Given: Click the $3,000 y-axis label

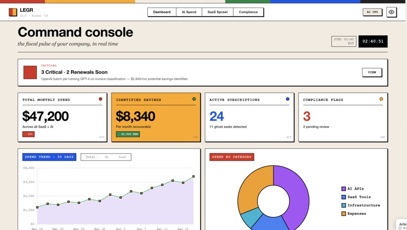Looking at the screenshot, I should [x=29, y=182].
